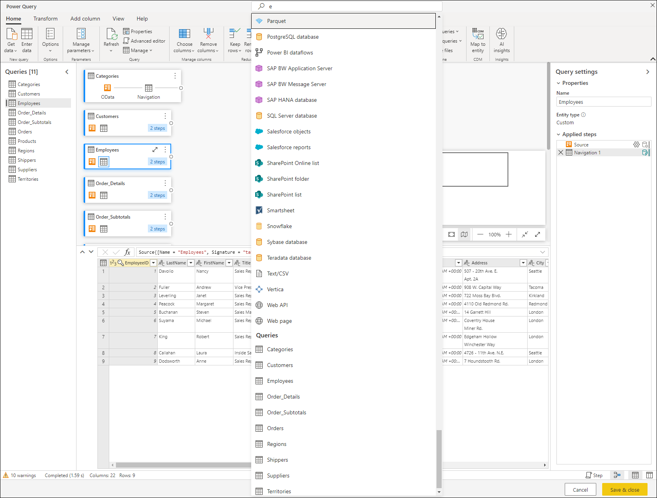Select the Web API connector
Screen dimensions: 657x498
pyautogui.click(x=343, y=305)
